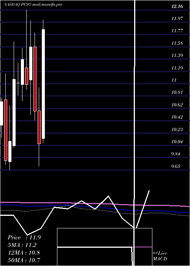Click the 11.19 price axis label

click(x=177, y=68)
